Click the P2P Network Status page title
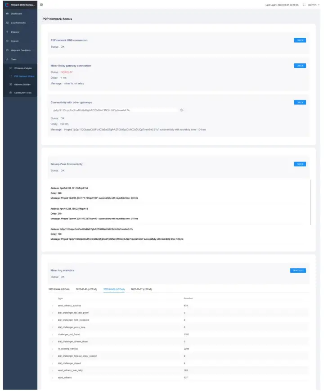The height and width of the screenshot is (391, 332). click(57, 19)
